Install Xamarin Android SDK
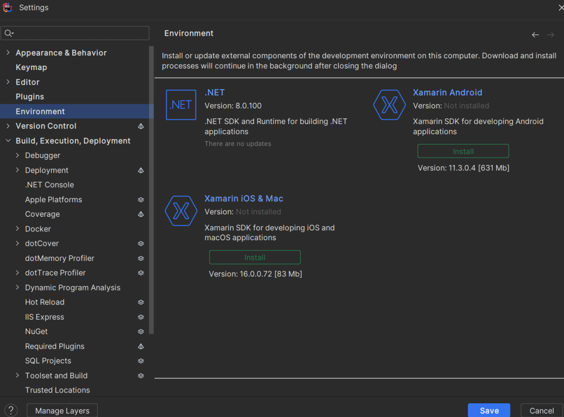This screenshot has height=417, width=564. click(x=463, y=151)
